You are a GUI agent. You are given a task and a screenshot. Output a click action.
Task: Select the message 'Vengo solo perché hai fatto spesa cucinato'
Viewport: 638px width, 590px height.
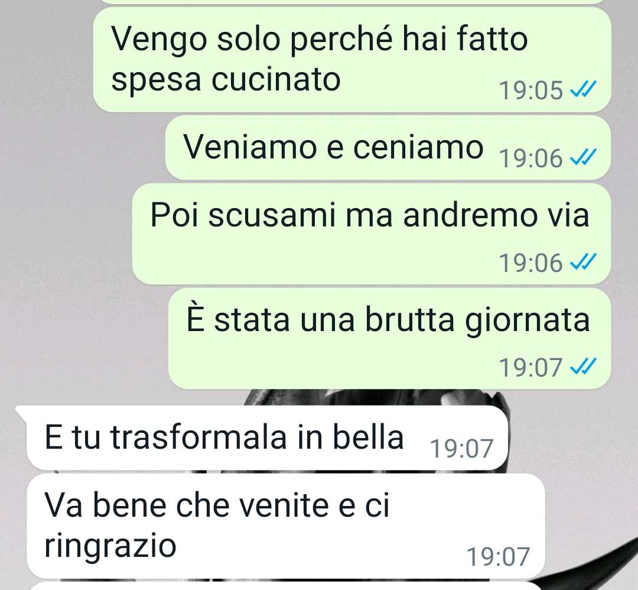[352, 60]
